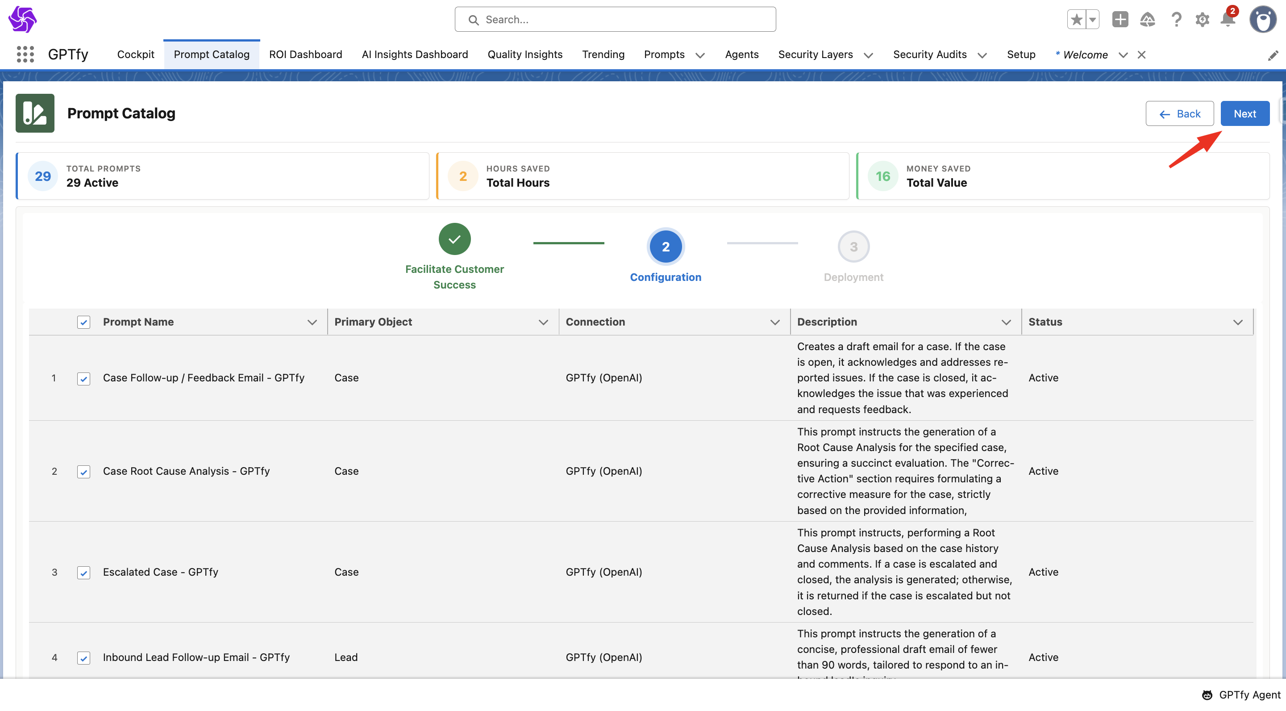Click the Global Actions plus icon

(1120, 20)
